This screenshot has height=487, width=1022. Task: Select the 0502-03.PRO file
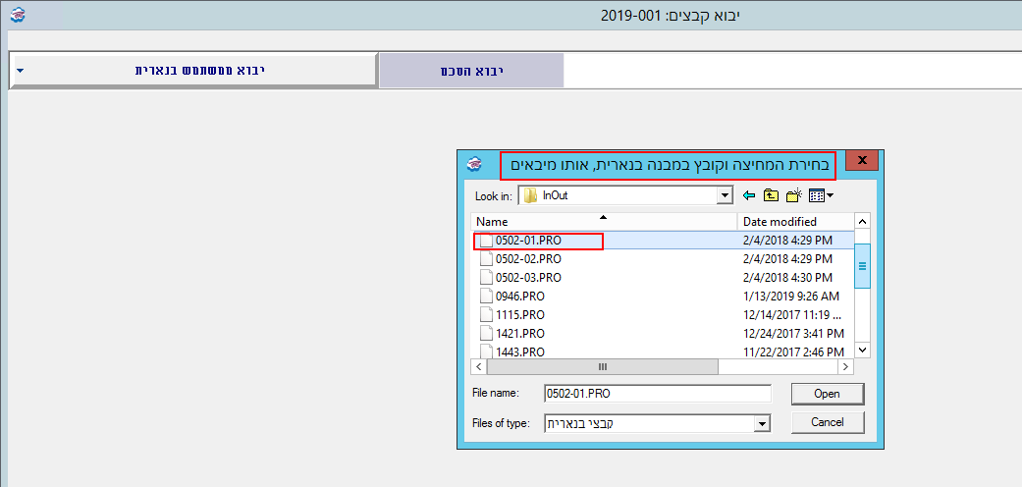point(528,278)
